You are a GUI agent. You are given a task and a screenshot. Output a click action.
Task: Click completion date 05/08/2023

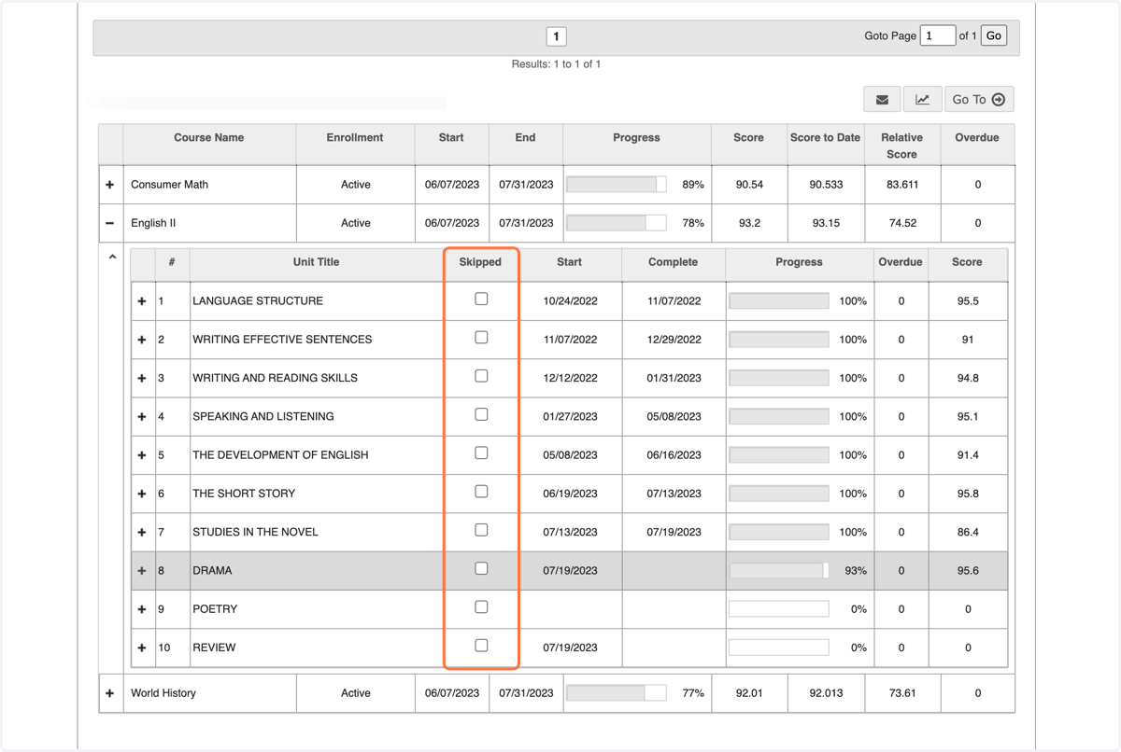pos(674,416)
